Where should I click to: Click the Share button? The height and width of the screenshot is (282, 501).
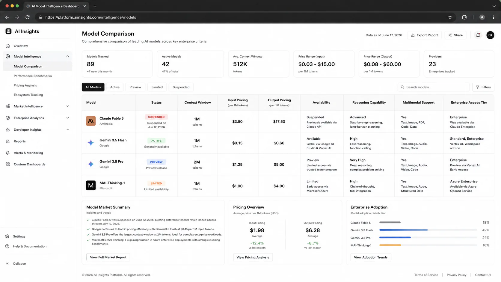(x=455, y=35)
